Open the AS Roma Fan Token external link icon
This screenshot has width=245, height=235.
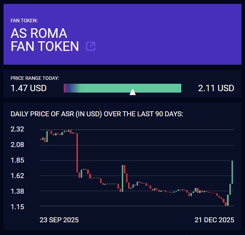pos(91,46)
